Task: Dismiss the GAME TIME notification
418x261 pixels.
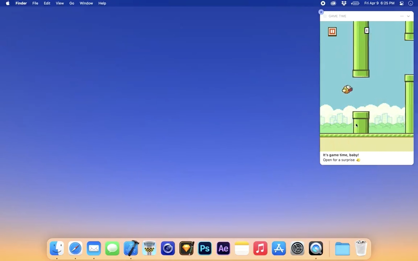Action: click(321, 12)
